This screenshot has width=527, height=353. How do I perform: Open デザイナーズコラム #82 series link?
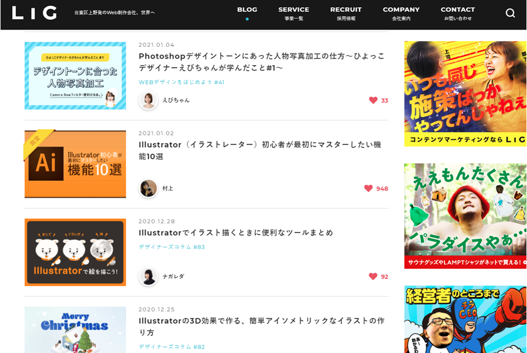point(172,347)
